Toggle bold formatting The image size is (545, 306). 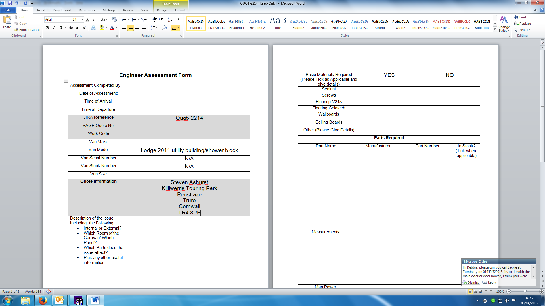point(47,28)
